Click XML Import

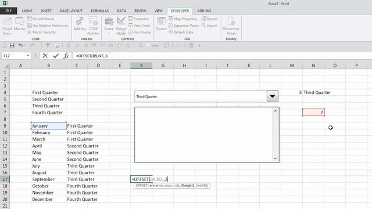210,19
